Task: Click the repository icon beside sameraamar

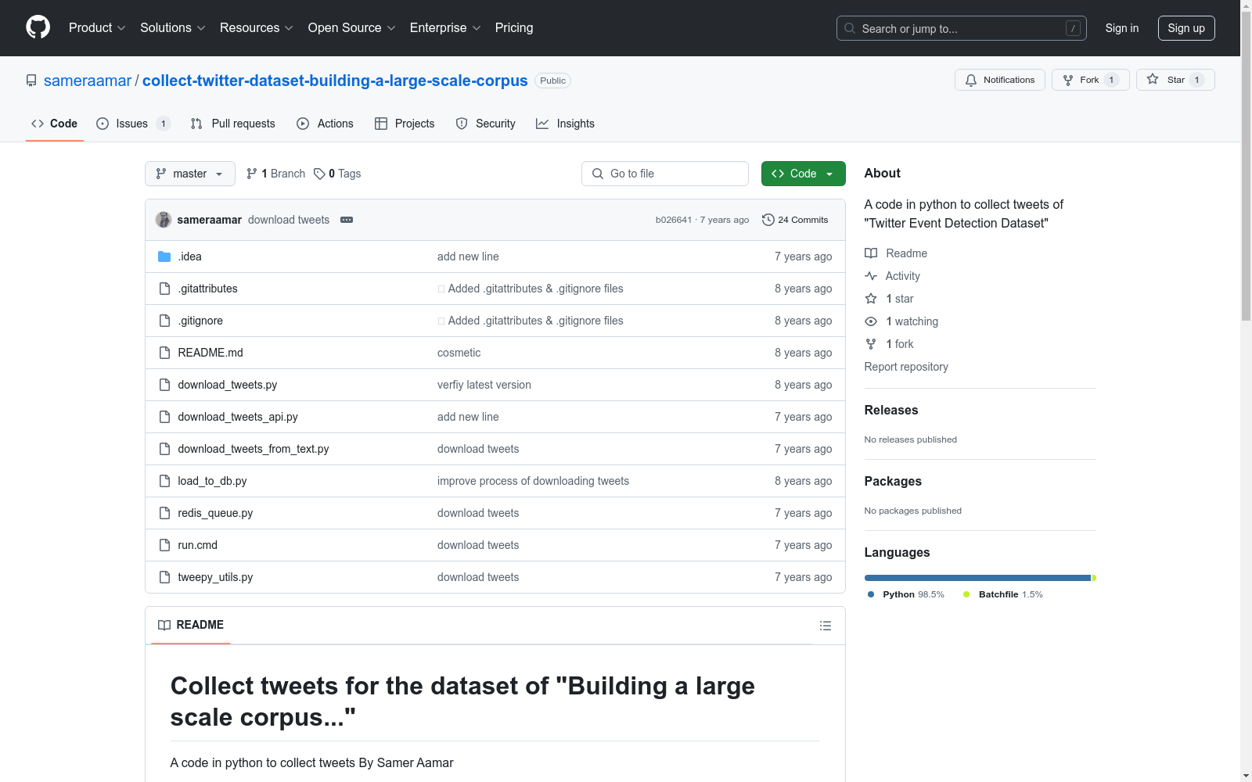Action: point(31,81)
